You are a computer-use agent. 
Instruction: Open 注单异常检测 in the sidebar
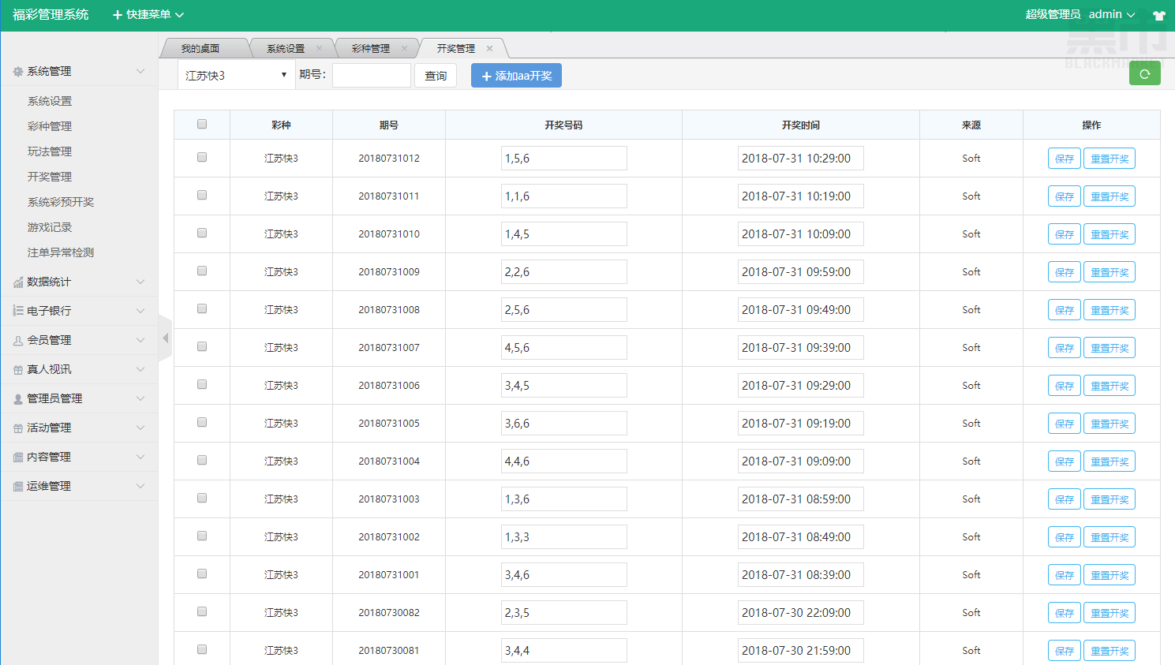(x=61, y=252)
